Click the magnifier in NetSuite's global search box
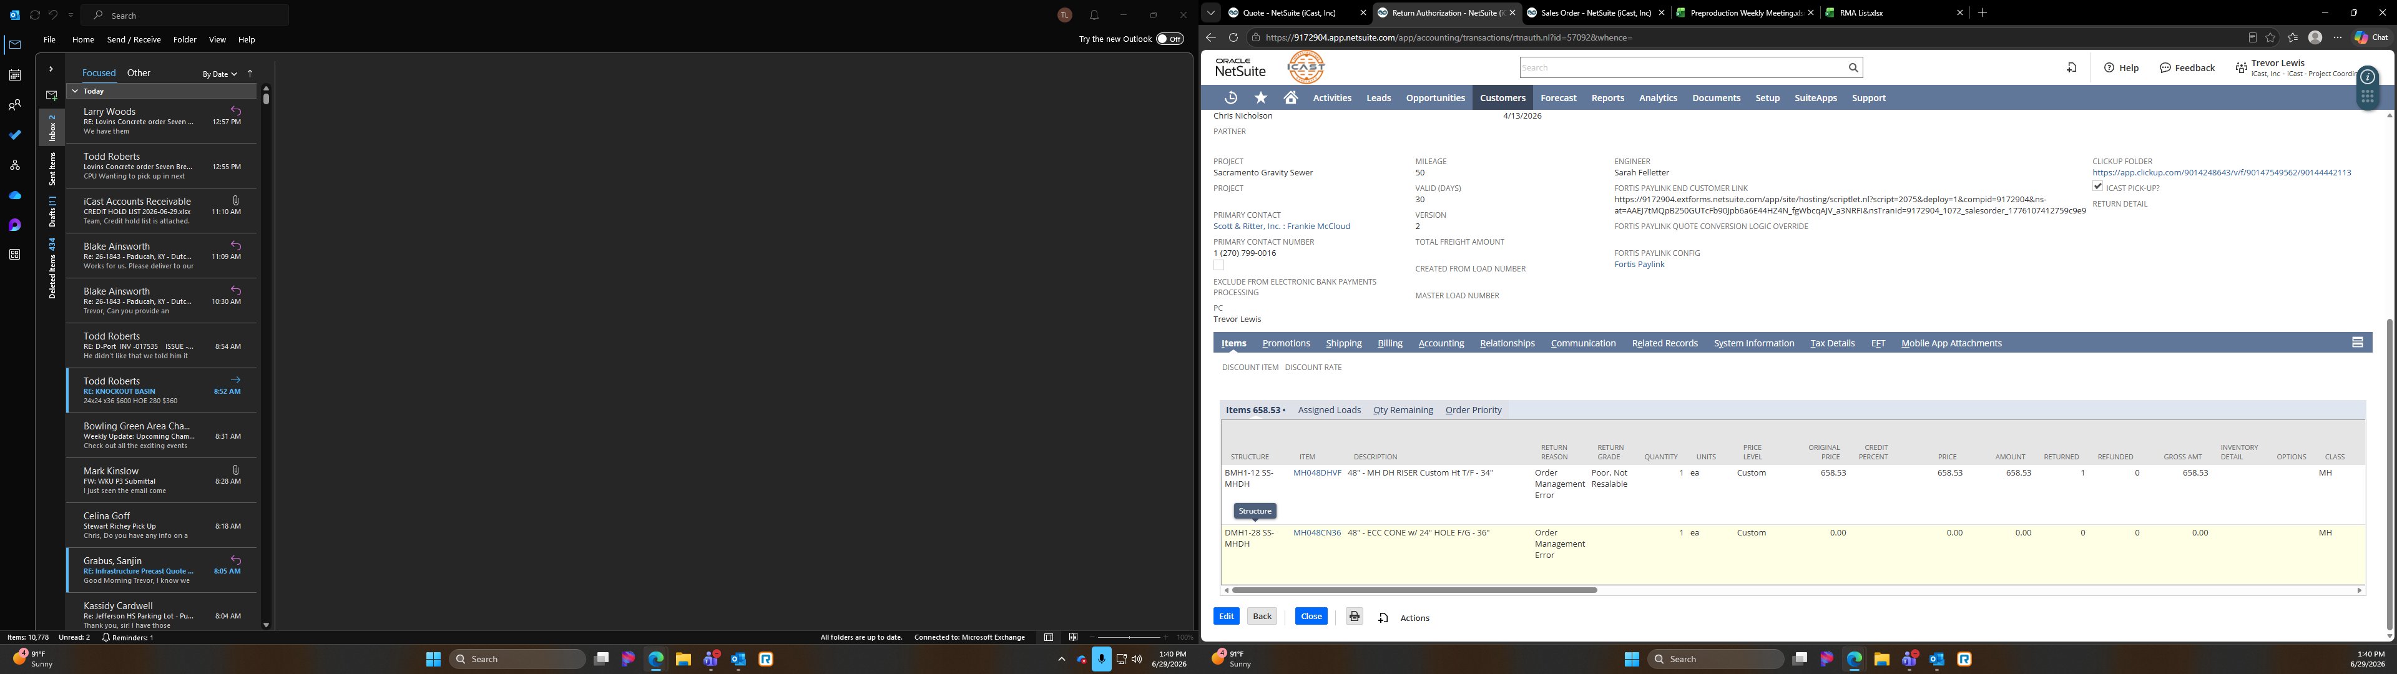This screenshot has width=2397, height=674. pos(1853,67)
